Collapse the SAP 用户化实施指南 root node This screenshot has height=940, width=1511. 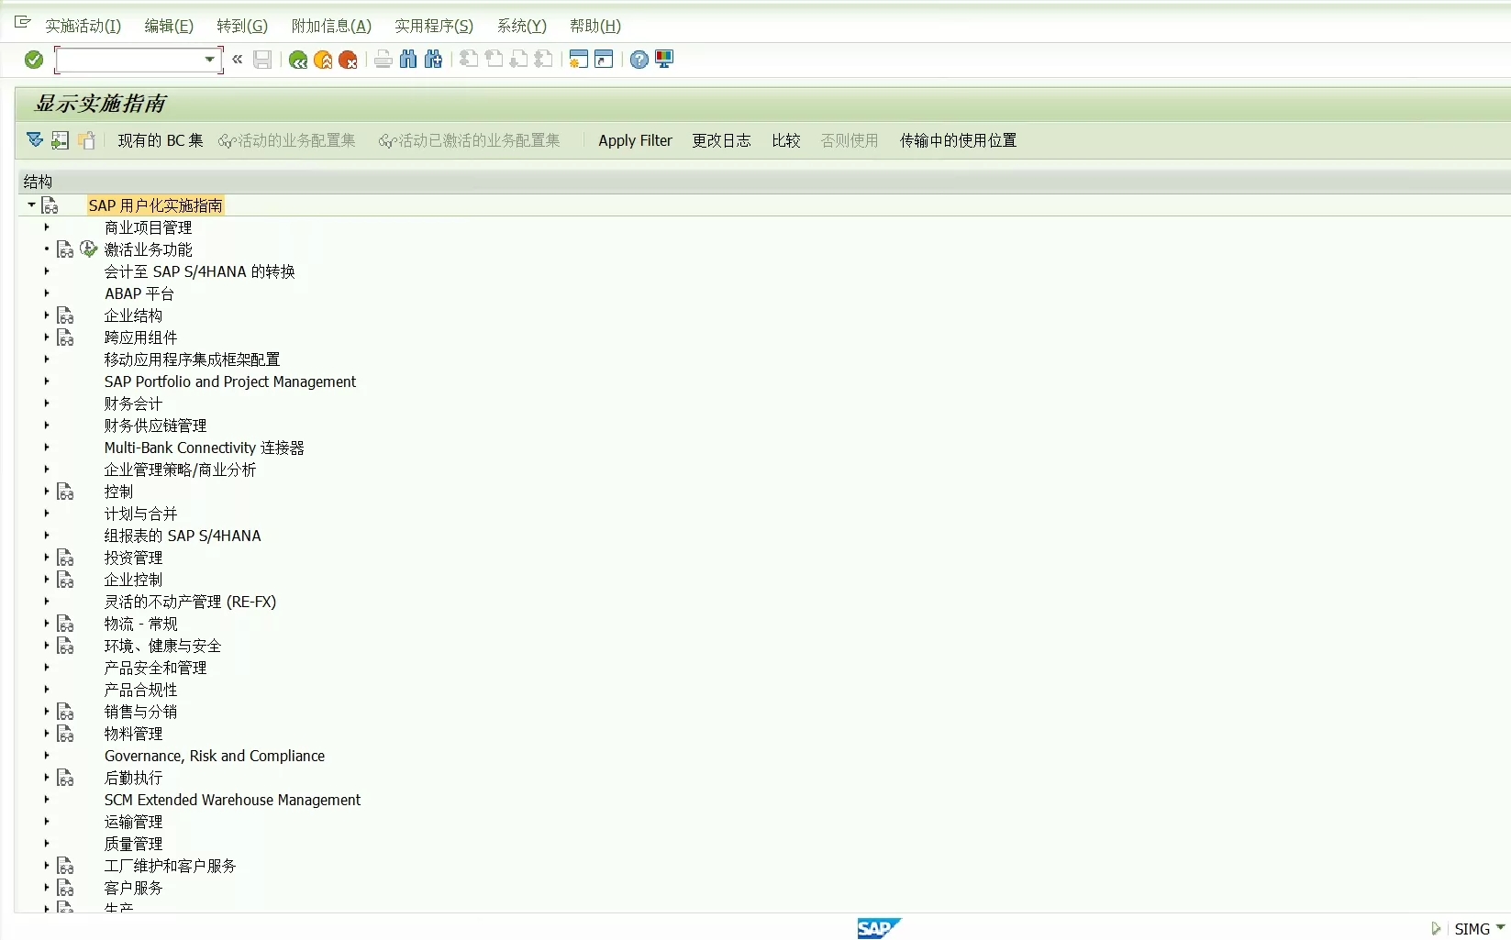[x=32, y=205]
